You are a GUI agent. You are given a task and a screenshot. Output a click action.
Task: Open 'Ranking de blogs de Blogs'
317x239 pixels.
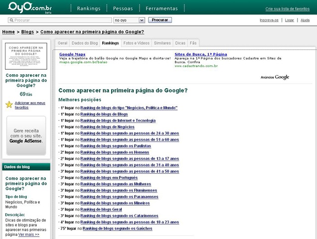tap(104, 114)
